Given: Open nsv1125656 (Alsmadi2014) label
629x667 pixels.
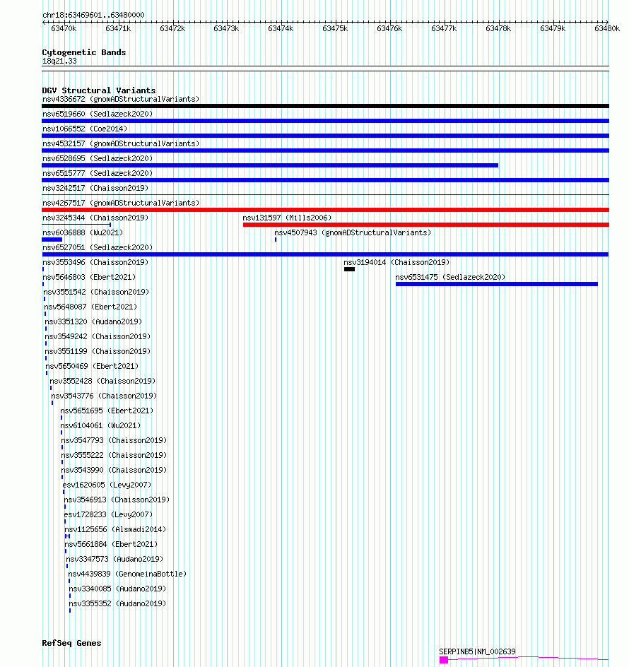Looking at the screenshot, I should [x=115, y=530].
